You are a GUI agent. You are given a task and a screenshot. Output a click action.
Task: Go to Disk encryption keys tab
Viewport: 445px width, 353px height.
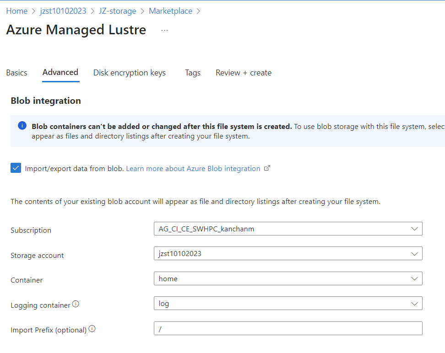tap(130, 73)
